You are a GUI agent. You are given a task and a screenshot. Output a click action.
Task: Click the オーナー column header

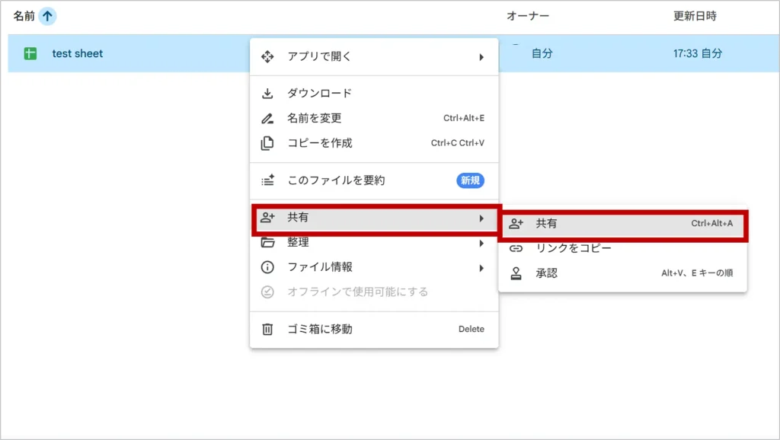click(x=528, y=16)
